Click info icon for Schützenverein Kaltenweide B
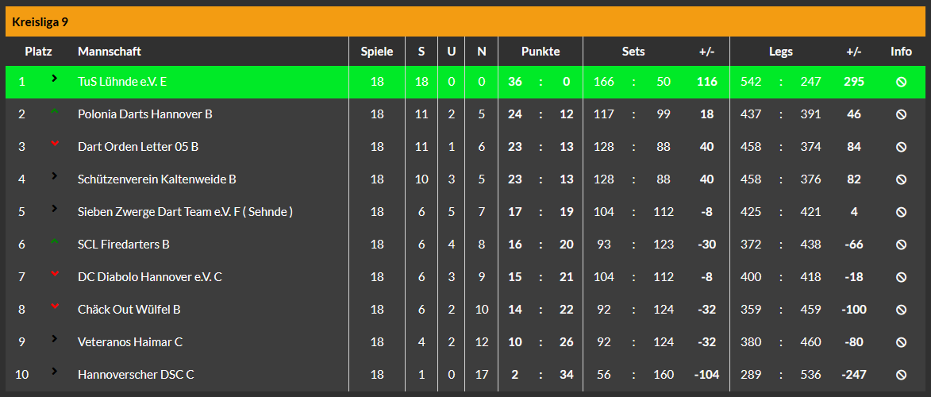Viewport: 931px width, 397px height. click(x=901, y=179)
